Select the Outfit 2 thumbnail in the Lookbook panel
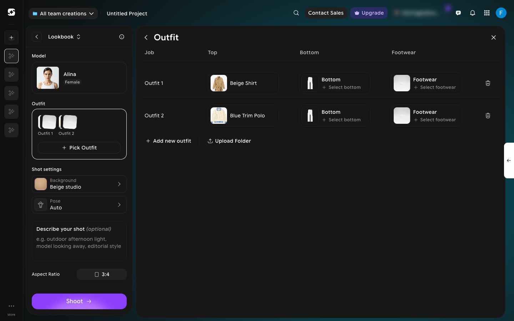 tap(68, 122)
